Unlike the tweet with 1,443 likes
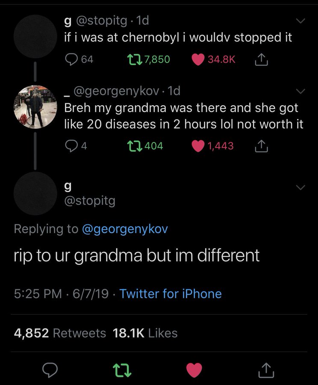Screen dimensions: 318x385 [x=198, y=146]
